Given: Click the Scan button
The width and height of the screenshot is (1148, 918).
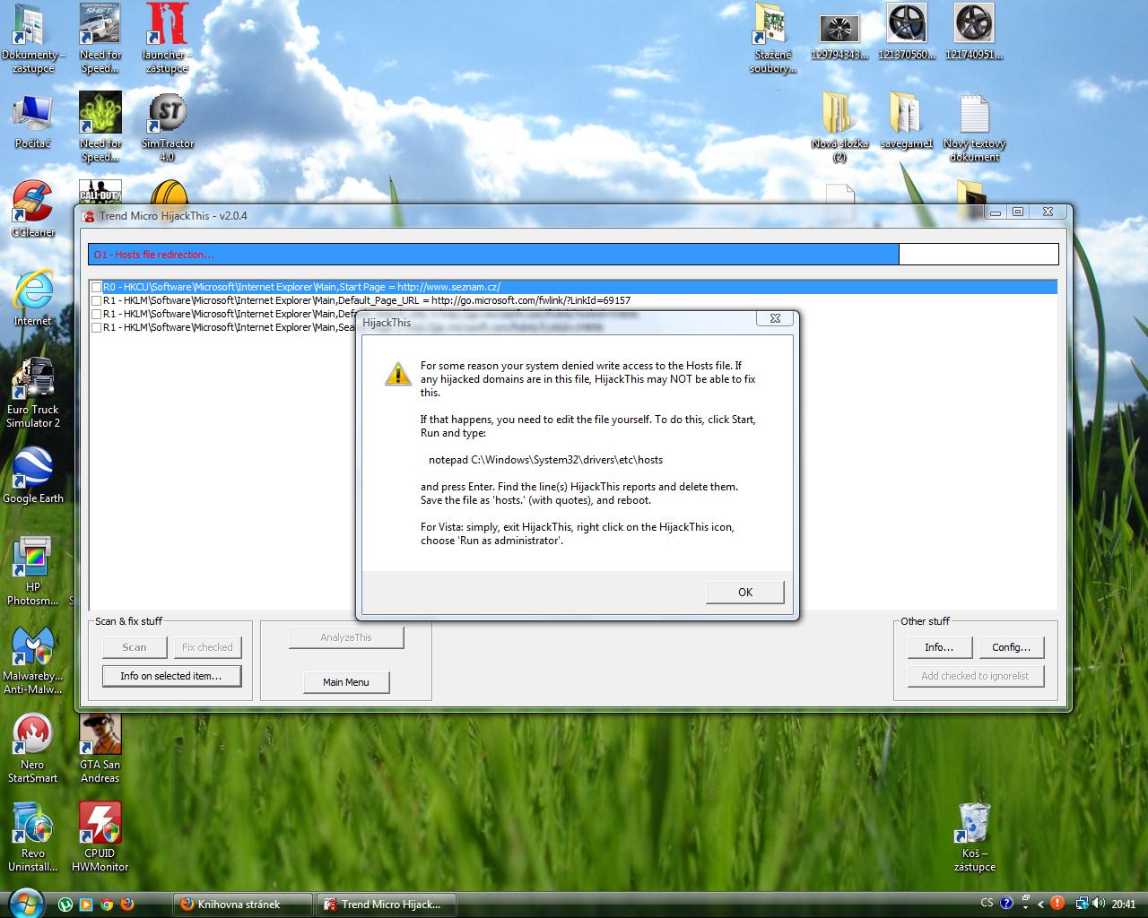Looking at the screenshot, I should 135,647.
